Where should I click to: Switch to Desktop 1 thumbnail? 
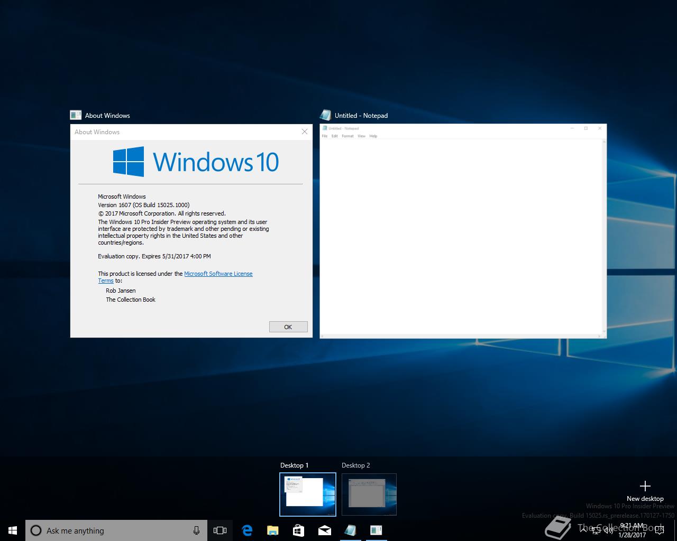tap(308, 495)
